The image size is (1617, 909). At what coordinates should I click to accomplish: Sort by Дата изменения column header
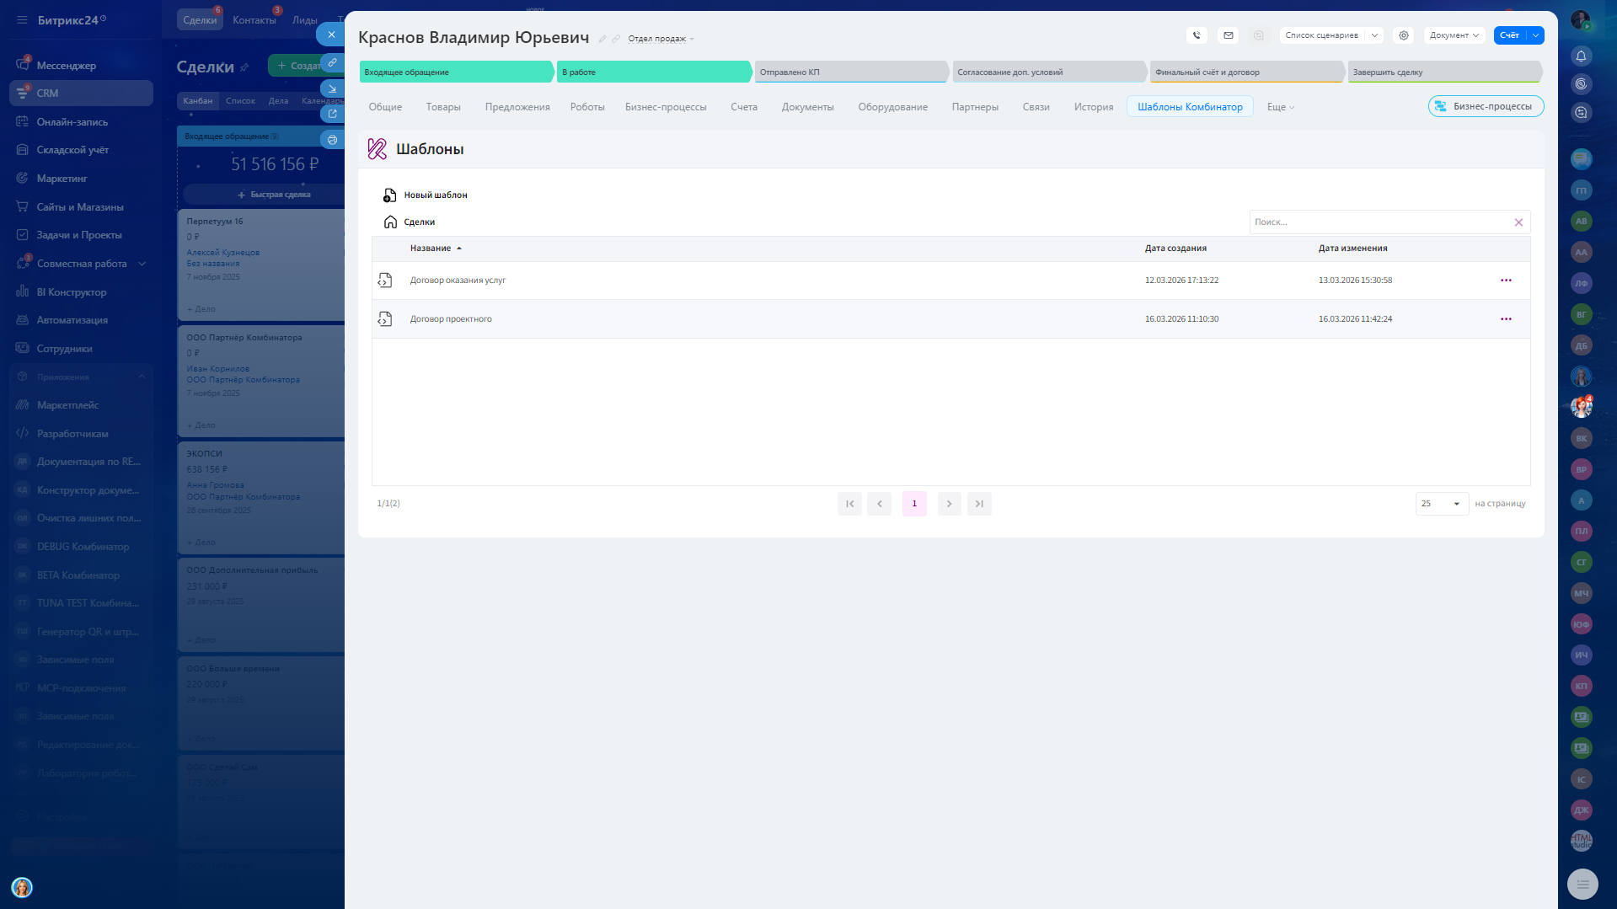(x=1352, y=249)
